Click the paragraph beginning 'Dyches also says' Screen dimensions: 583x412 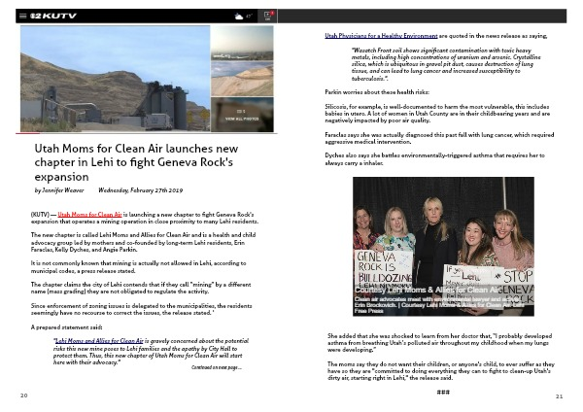tap(434, 159)
